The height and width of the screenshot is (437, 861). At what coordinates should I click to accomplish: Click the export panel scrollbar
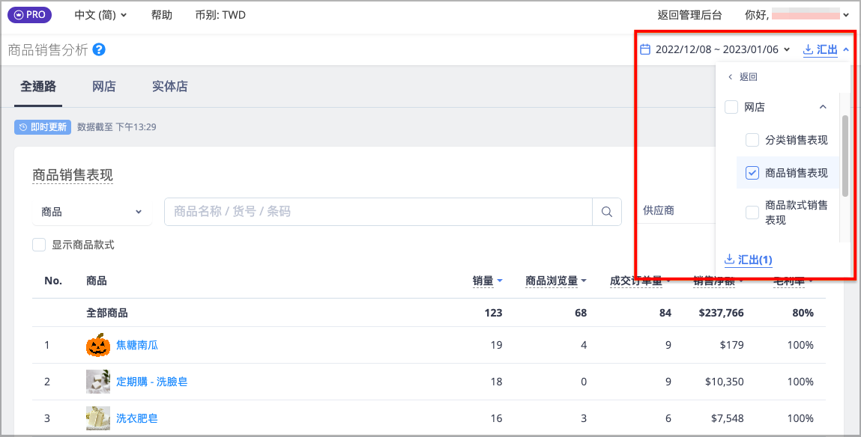click(845, 156)
